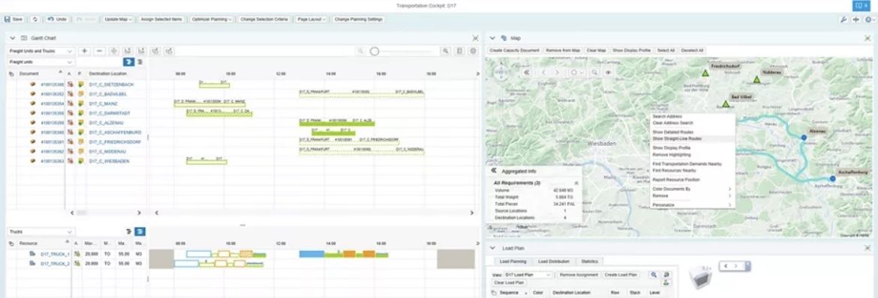This screenshot has width=878, height=298.
Task: Maximize the Gantt Chart panel with the corner icon
Action: pyautogui.click(x=475, y=38)
